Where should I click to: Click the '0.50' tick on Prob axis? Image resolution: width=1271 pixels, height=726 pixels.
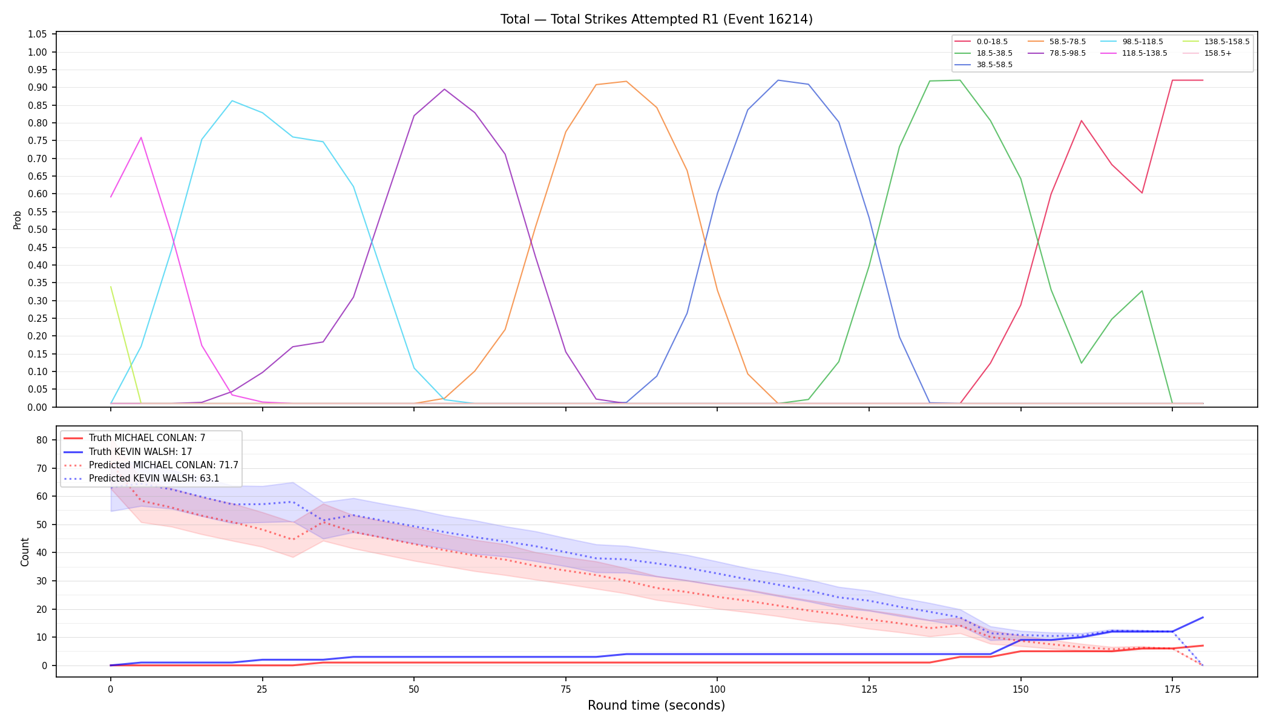point(38,230)
